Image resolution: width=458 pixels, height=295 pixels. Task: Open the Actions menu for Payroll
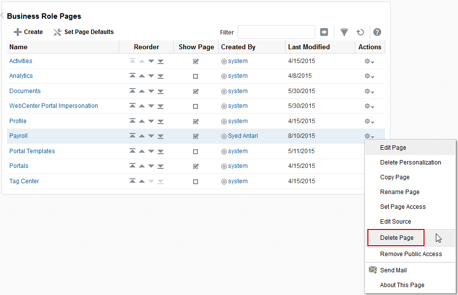pyautogui.click(x=368, y=136)
